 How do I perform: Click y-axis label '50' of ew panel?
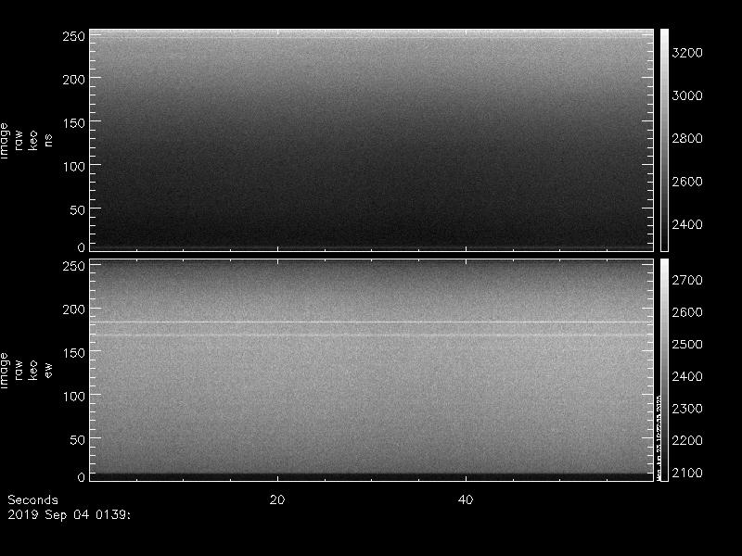(x=78, y=439)
